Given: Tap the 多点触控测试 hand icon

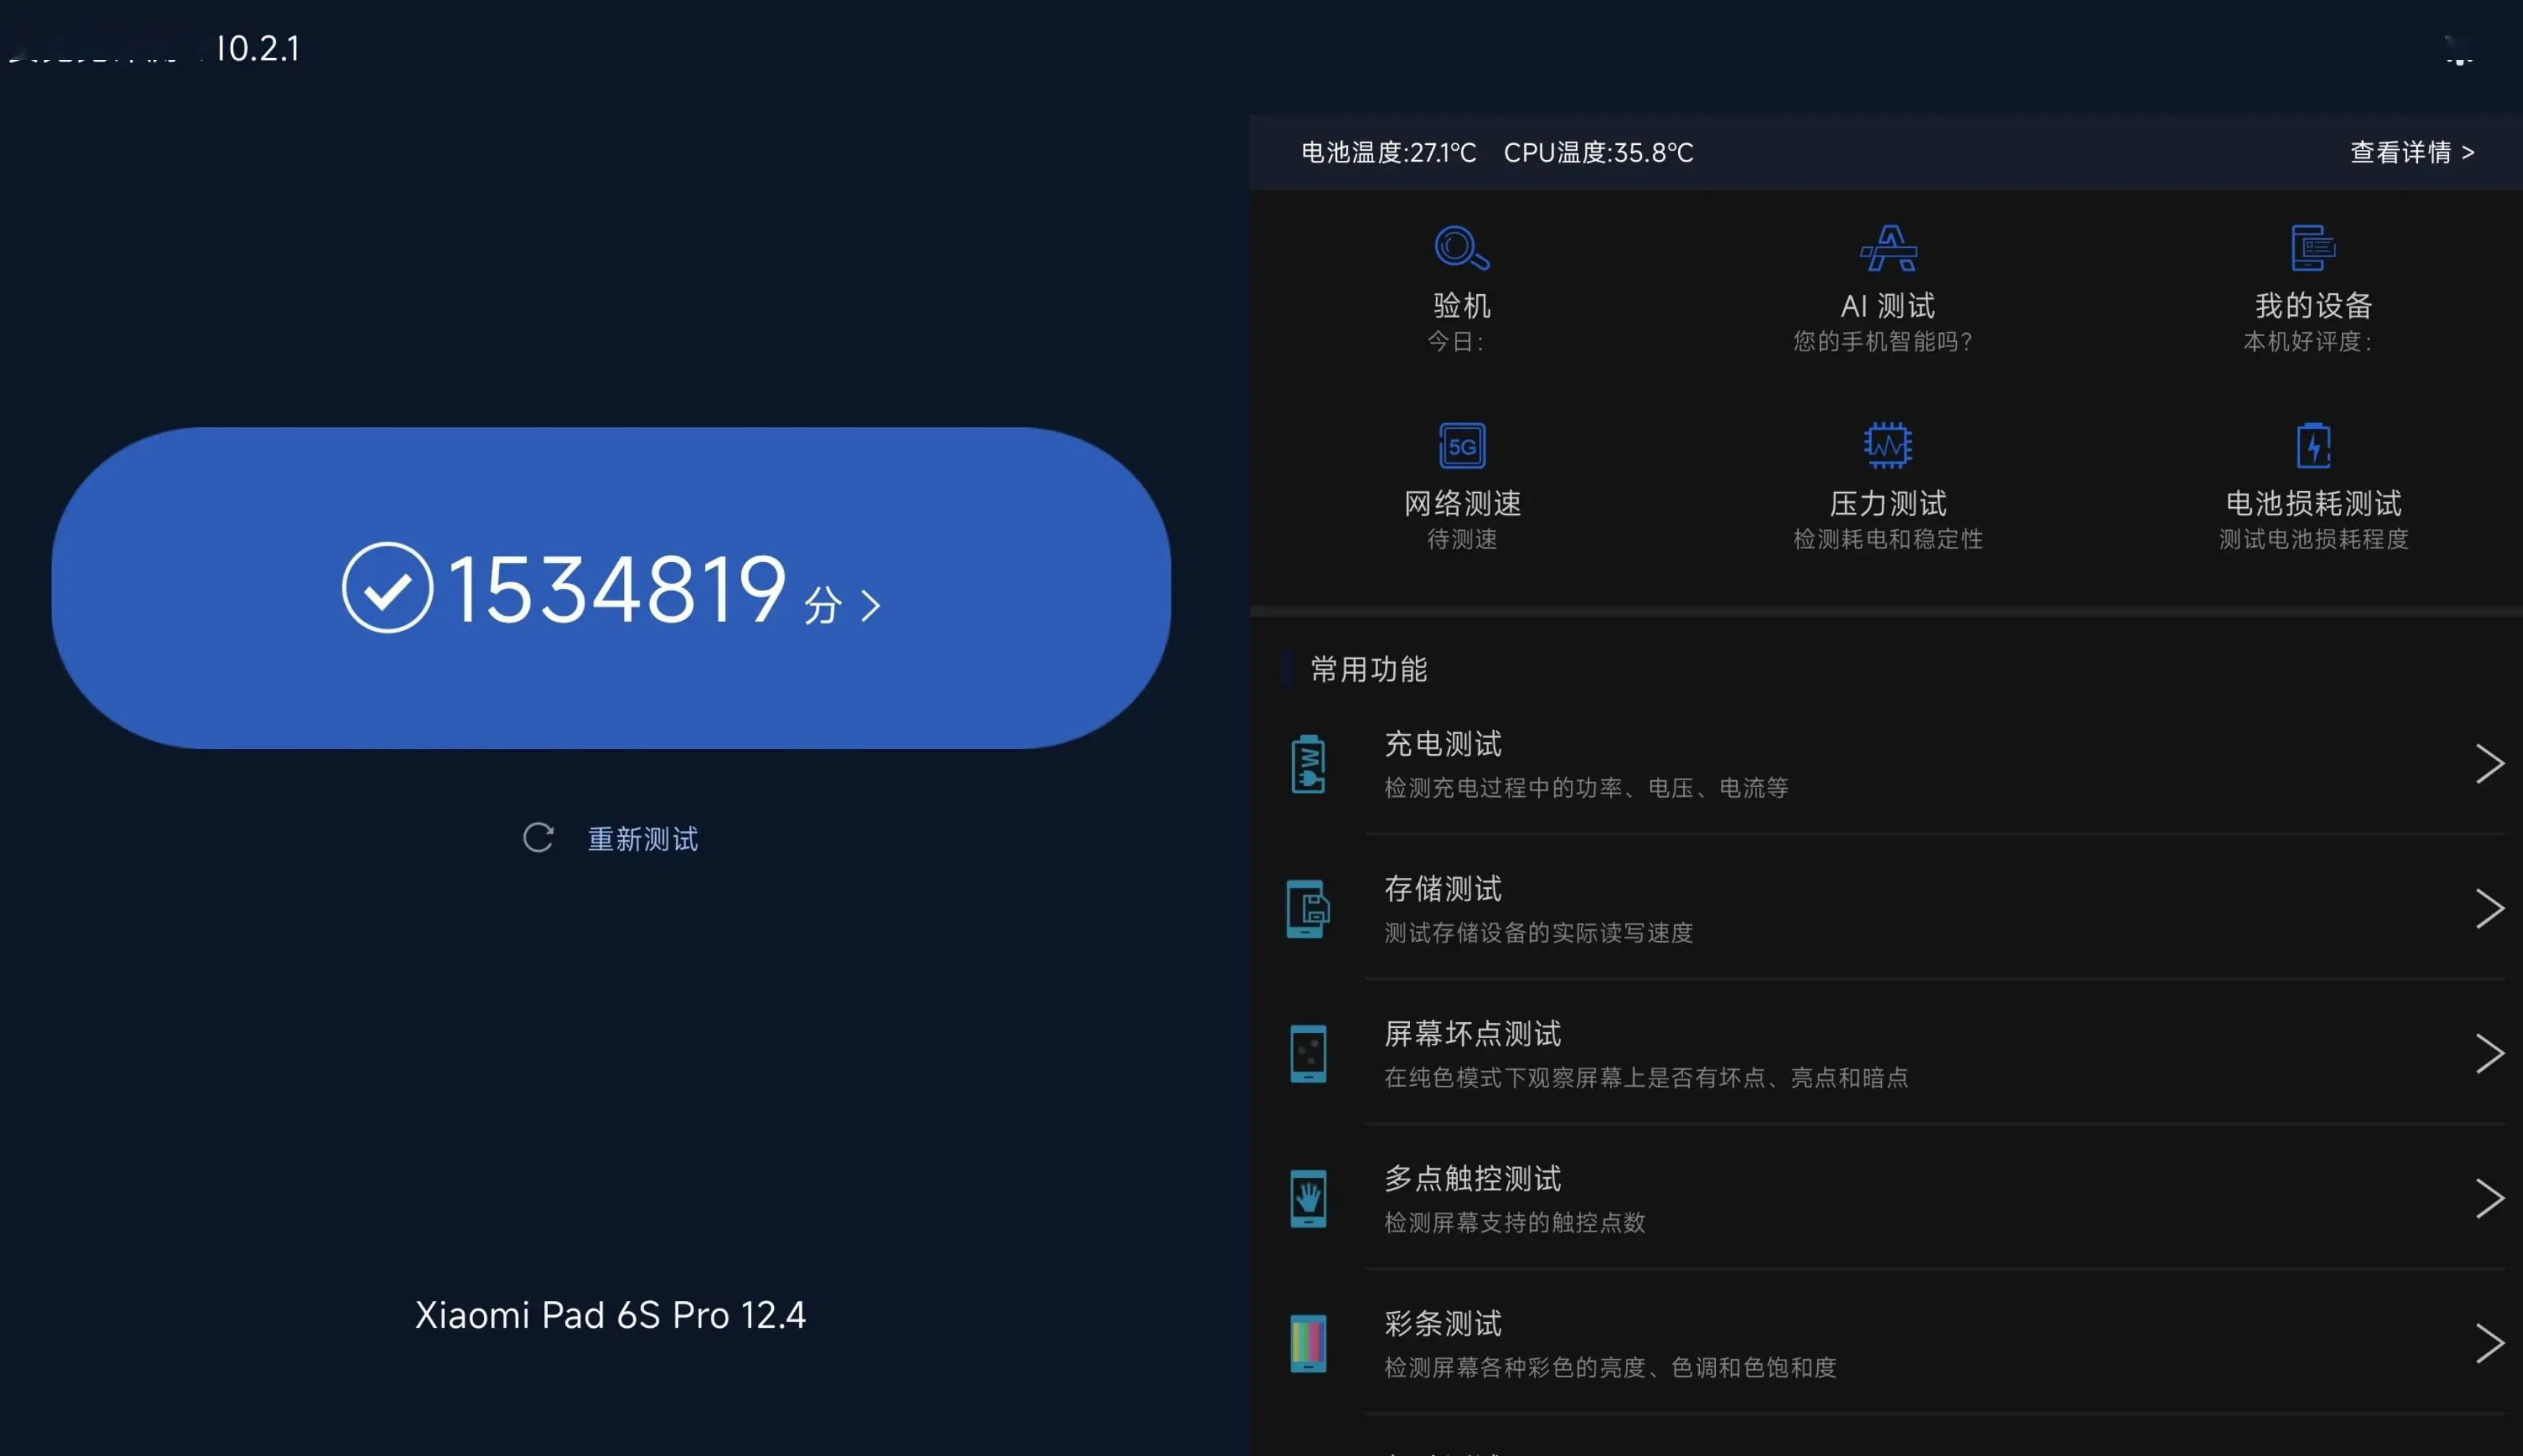Looking at the screenshot, I should pos(1308,1198).
